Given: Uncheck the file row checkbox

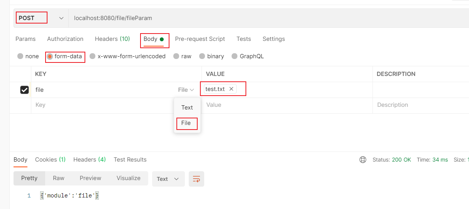Looking at the screenshot, I should [24, 90].
